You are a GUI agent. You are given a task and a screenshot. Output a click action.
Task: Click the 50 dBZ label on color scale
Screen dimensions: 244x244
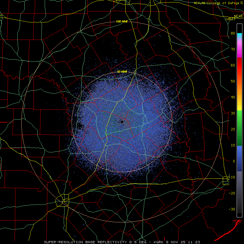click(233, 81)
